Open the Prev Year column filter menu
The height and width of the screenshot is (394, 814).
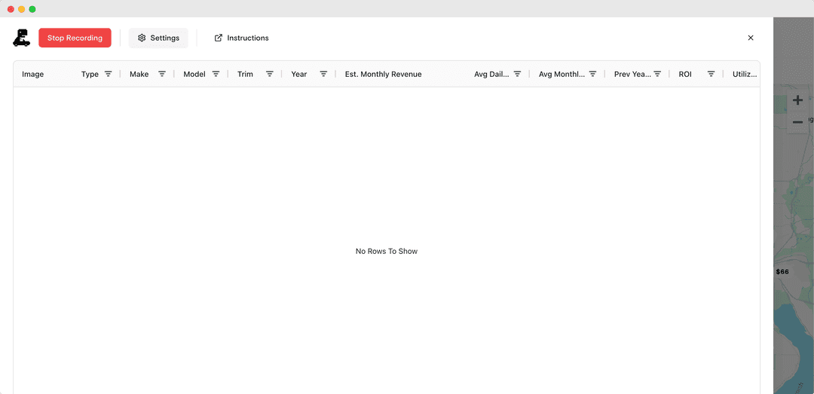pyautogui.click(x=657, y=74)
